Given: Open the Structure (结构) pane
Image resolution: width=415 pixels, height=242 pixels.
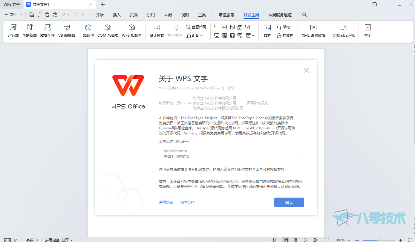Looking at the screenshot, I should click(x=268, y=31).
